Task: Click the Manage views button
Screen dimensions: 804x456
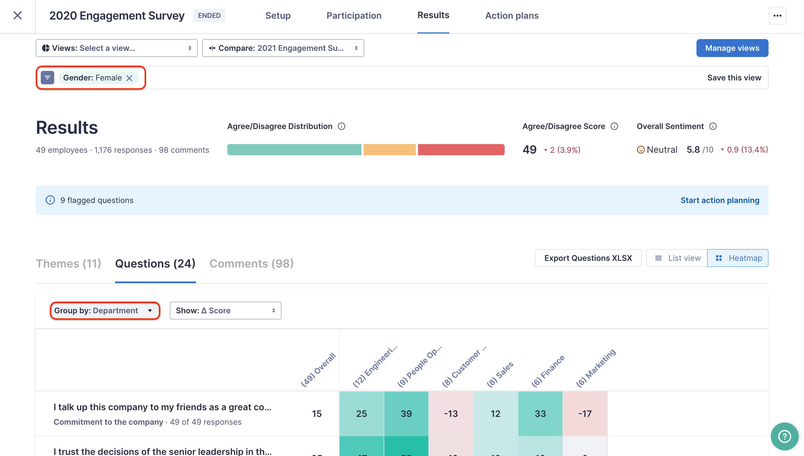Action: (732, 48)
